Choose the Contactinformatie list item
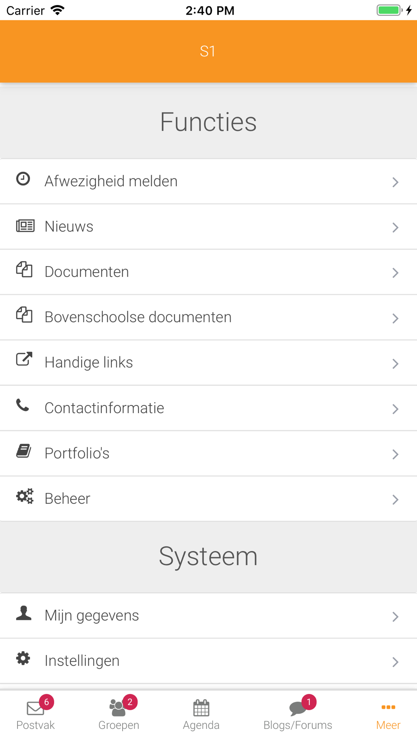The width and height of the screenshot is (417, 741). tap(208, 408)
